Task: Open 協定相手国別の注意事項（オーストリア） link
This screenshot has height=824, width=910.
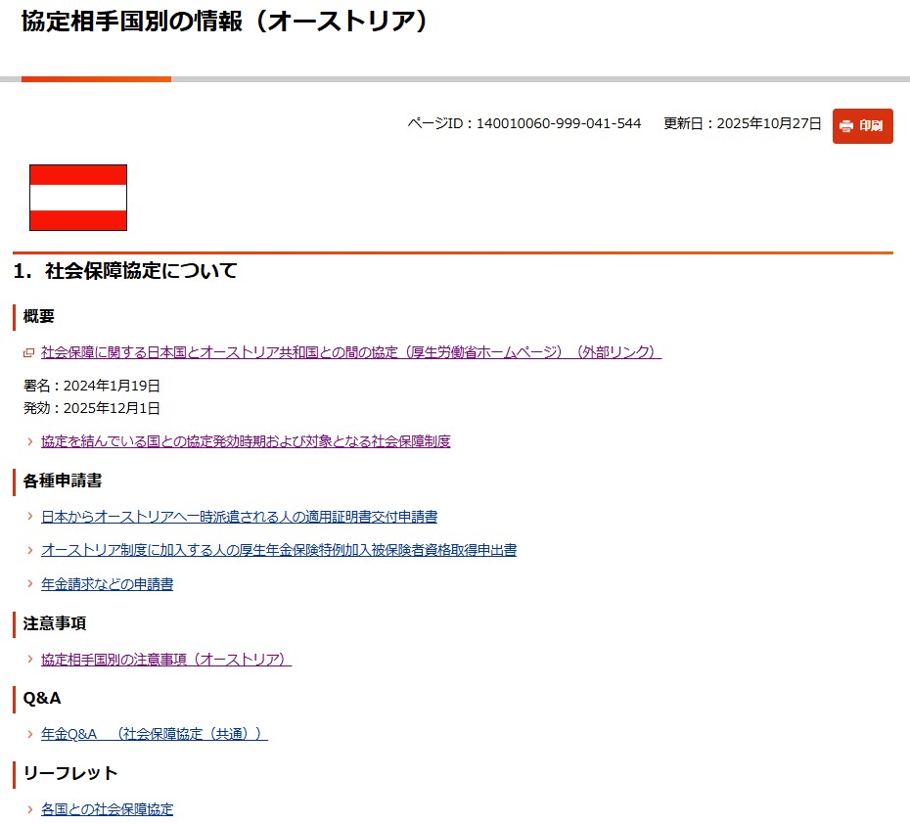Action: click(x=166, y=660)
